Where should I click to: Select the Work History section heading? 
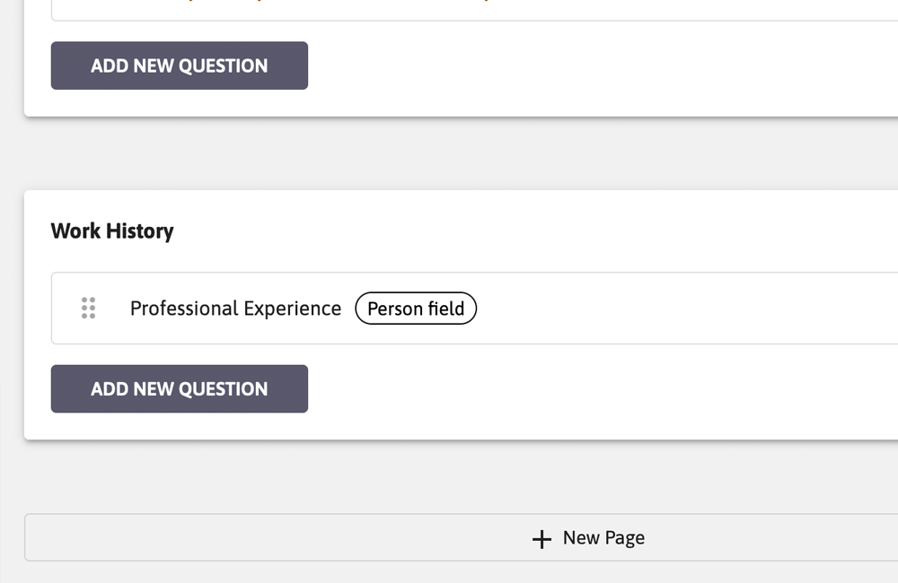tap(112, 231)
